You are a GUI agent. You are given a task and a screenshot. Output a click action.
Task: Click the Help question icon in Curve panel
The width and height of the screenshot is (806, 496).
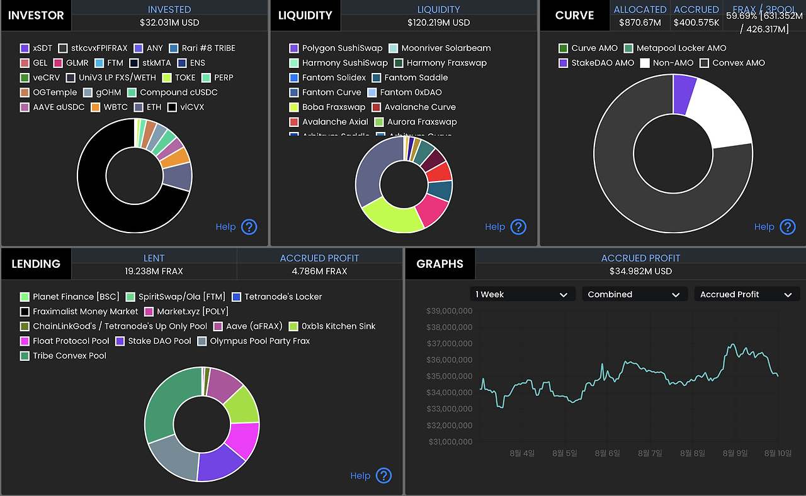788,227
